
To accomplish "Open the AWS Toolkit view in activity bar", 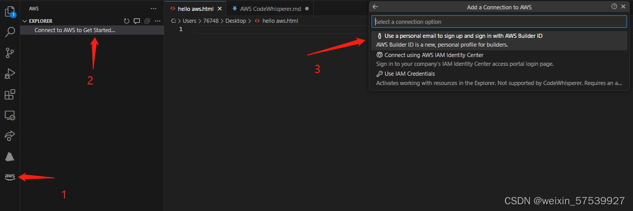I will (9, 176).
